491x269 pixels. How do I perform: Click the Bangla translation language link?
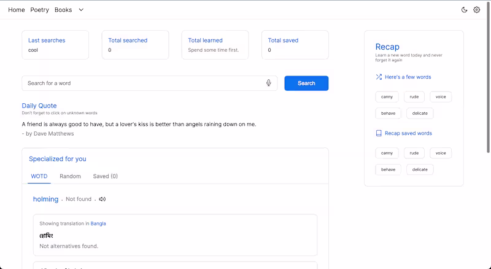(98, 224)
